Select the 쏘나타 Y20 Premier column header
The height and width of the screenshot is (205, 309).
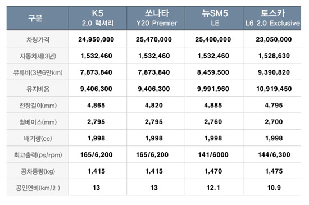(x=156, y=18)
